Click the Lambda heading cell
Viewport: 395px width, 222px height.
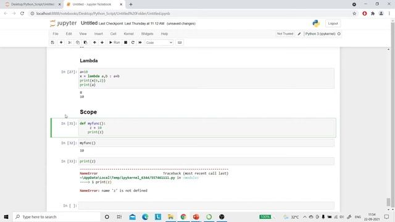pyautogui.click(x=89, y=60)
